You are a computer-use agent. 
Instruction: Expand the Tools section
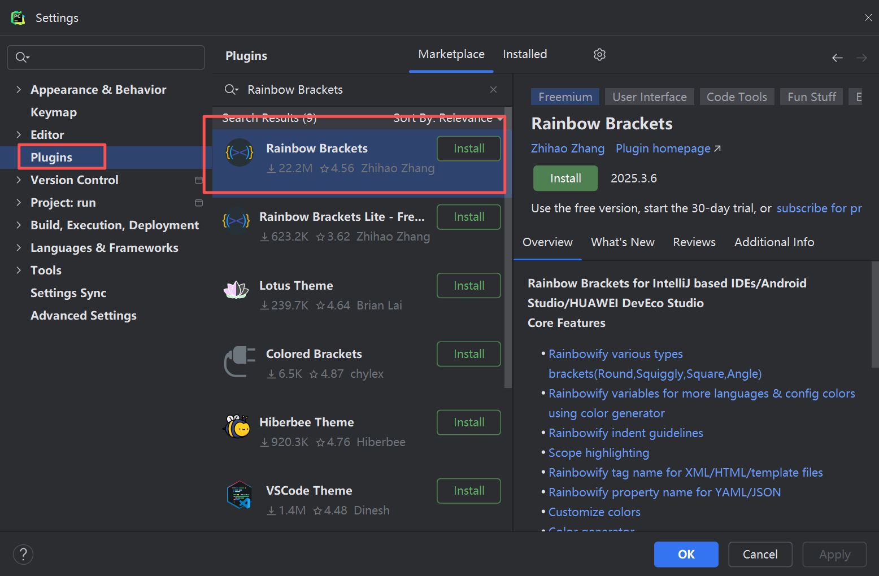pos(19,270)
